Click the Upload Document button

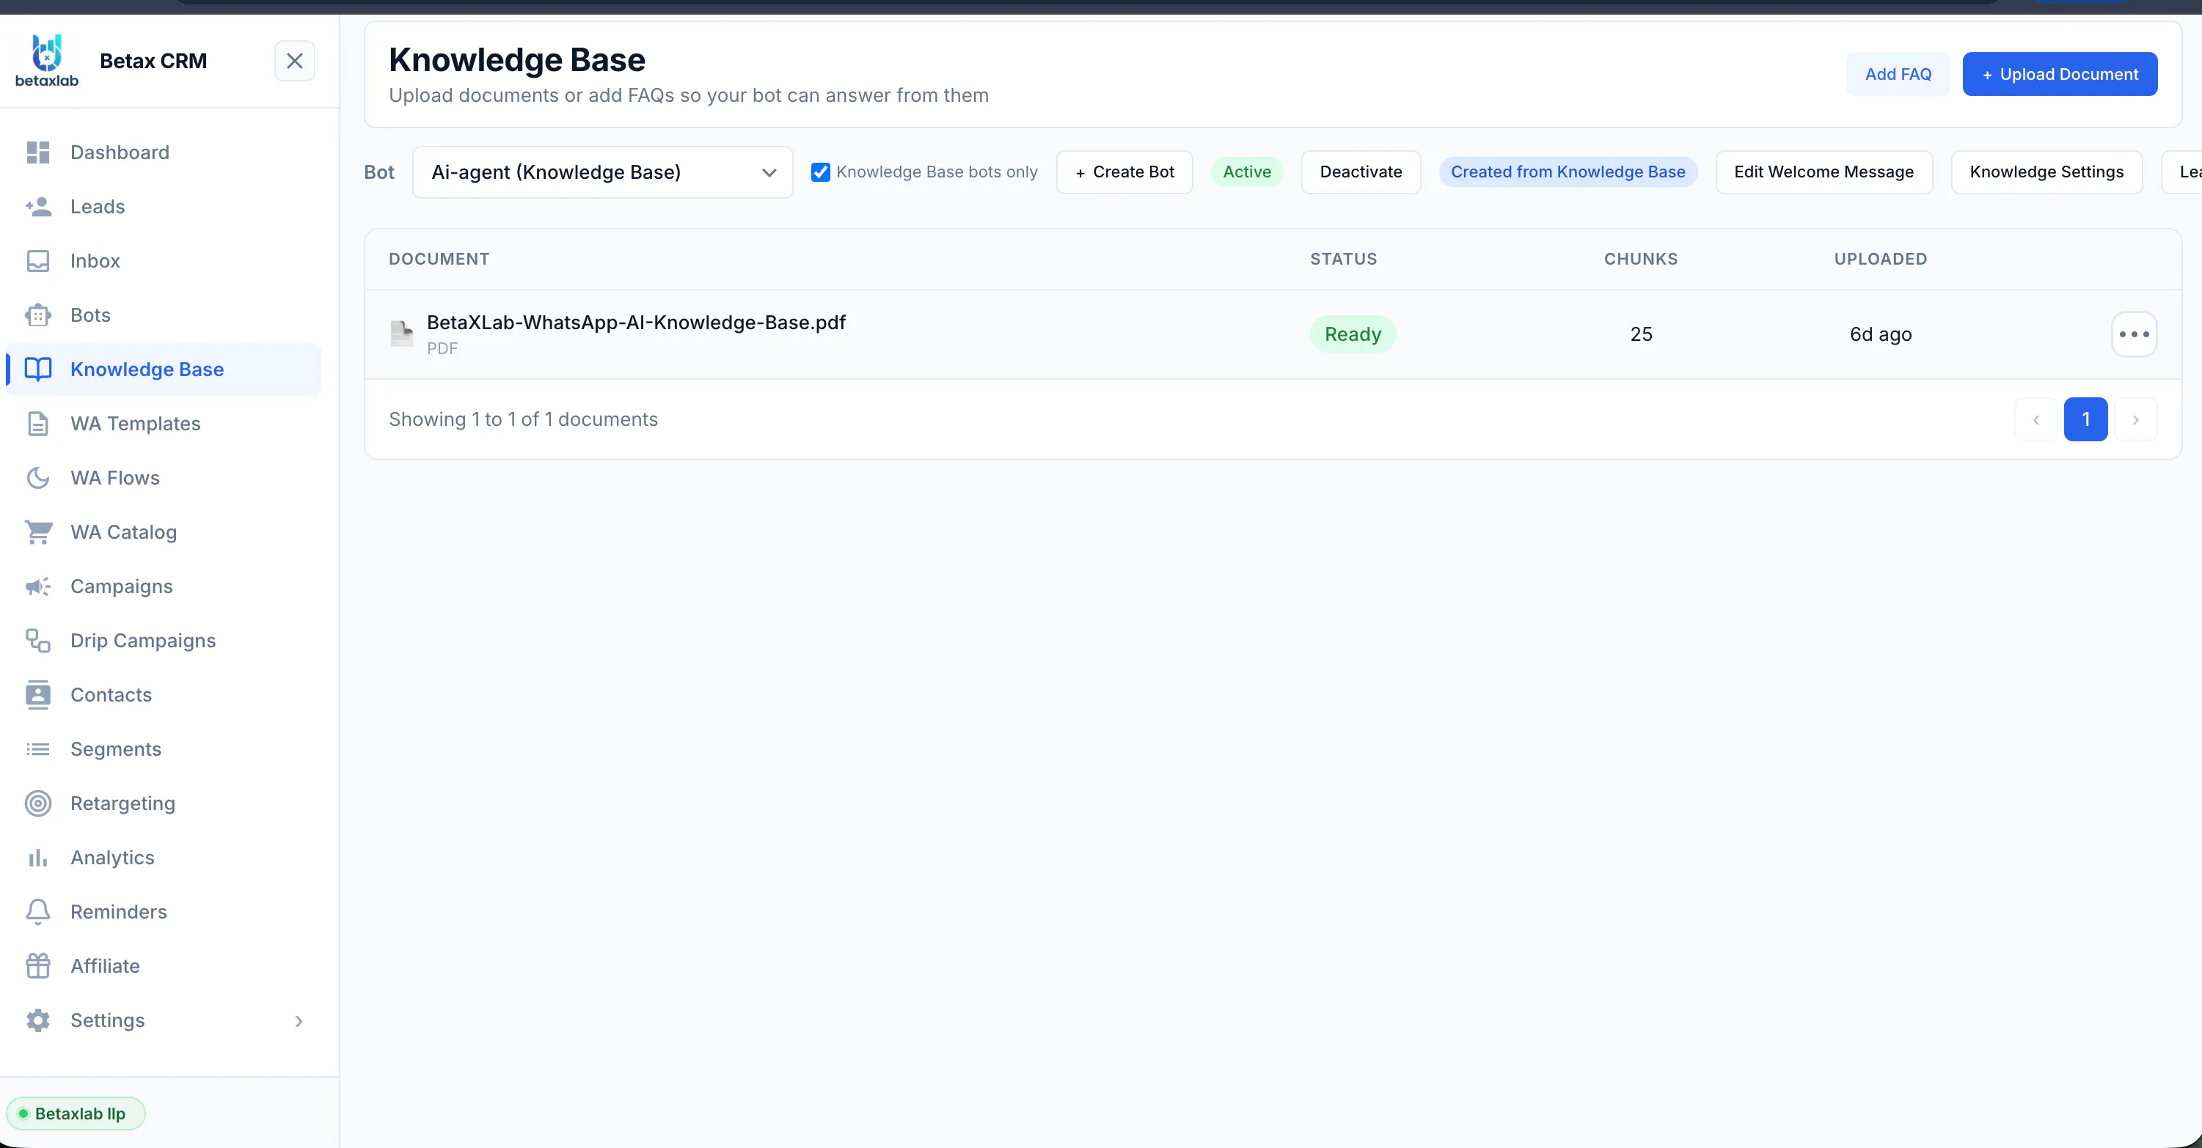coord(2059,74)
